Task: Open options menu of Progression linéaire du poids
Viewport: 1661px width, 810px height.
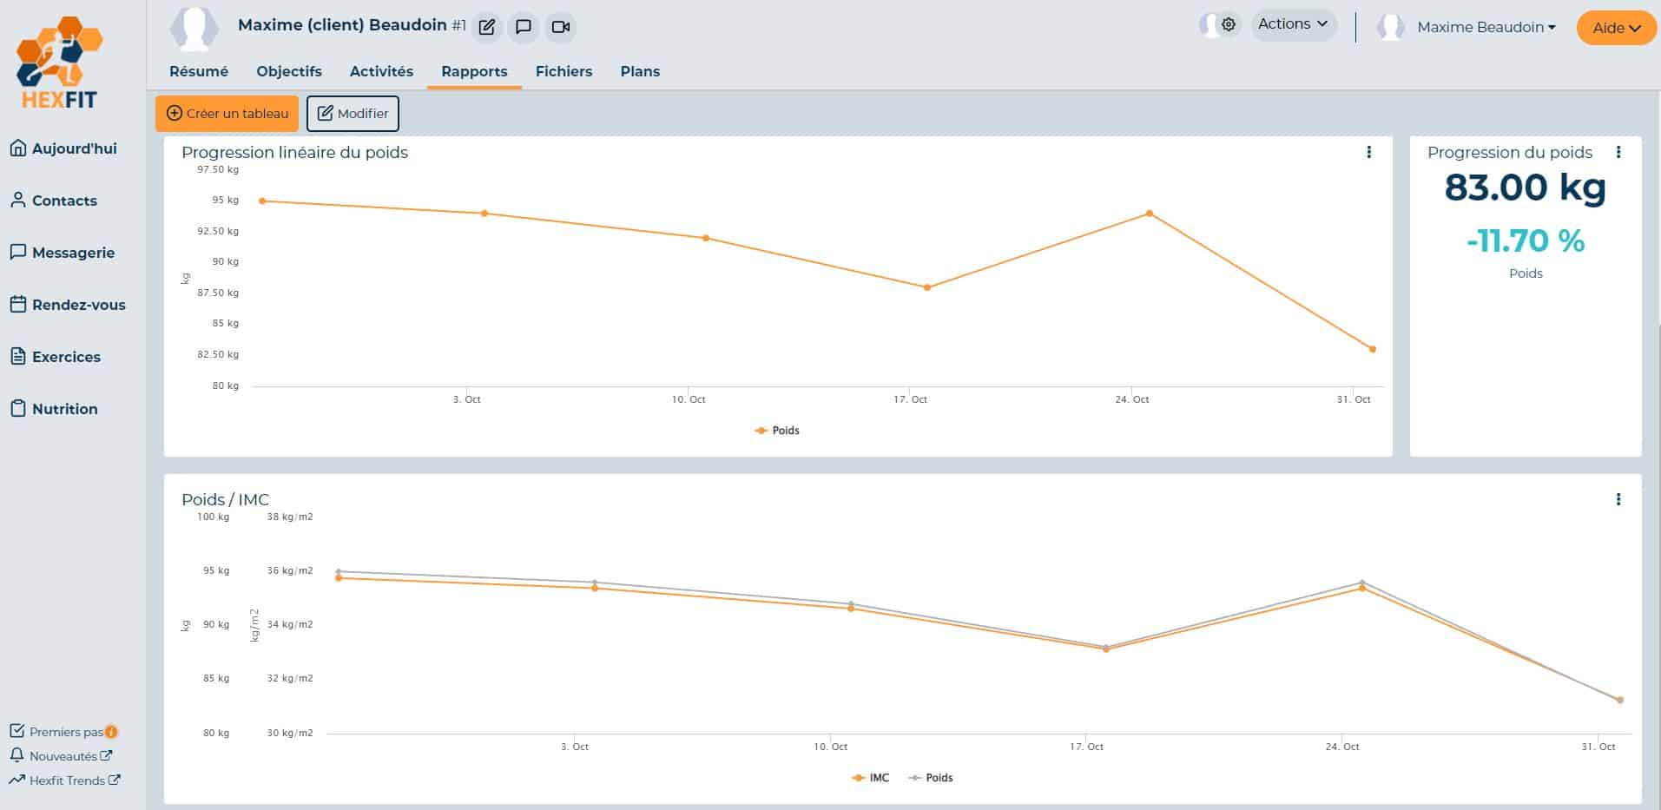Action: [x=1369, y=152]
